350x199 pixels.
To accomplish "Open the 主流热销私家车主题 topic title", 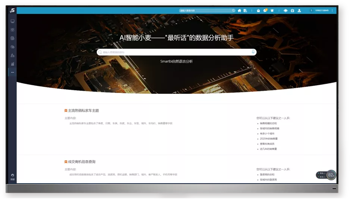I will click(x=83, y=110).
